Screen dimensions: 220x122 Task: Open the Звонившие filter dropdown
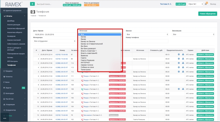pyautogui.click(x=193, y=34)
